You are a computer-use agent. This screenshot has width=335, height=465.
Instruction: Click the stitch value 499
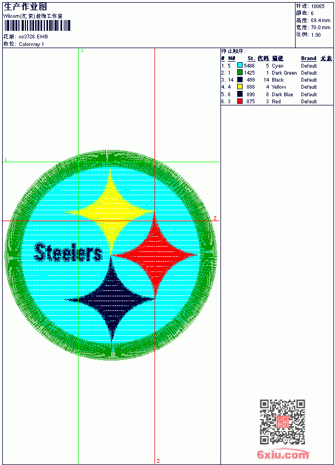[x=251, y=80]
